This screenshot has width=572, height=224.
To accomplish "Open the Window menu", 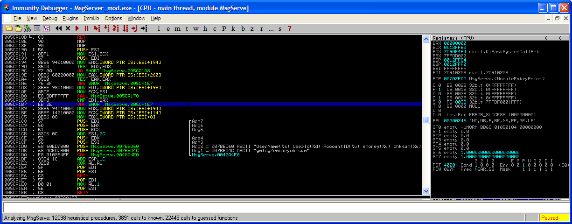I will tap(136, 18).
